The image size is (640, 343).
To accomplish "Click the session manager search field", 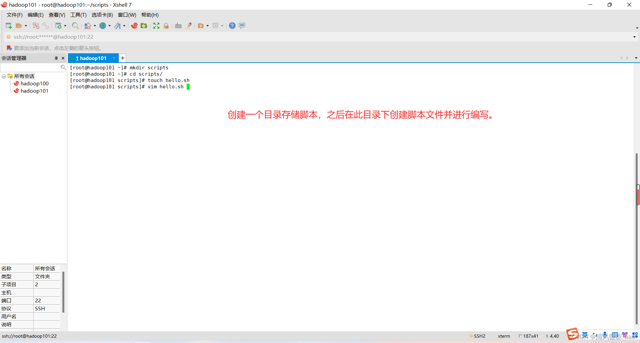I will [30, 68].
